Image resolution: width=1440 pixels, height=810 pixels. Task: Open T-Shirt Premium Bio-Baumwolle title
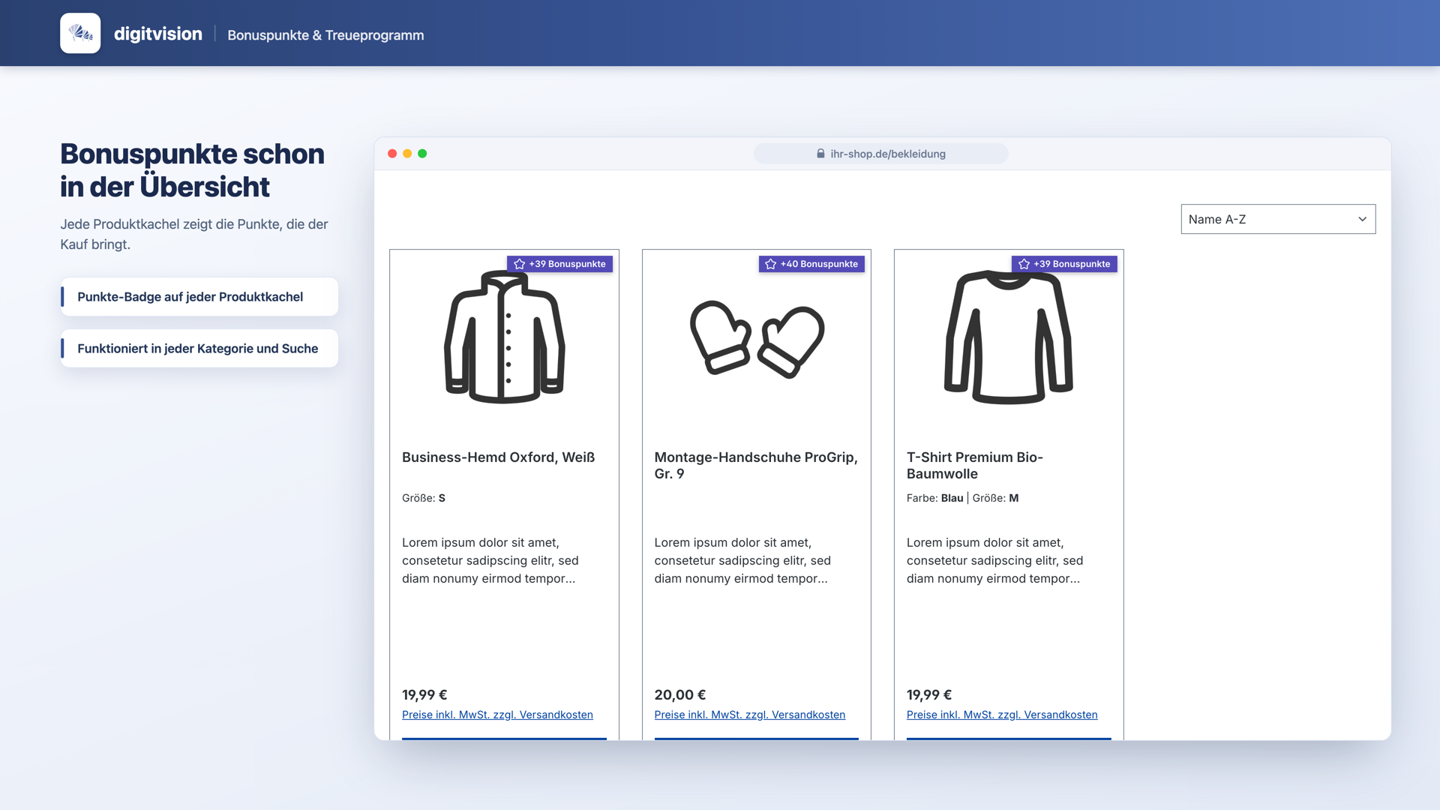tap(975, 466)
